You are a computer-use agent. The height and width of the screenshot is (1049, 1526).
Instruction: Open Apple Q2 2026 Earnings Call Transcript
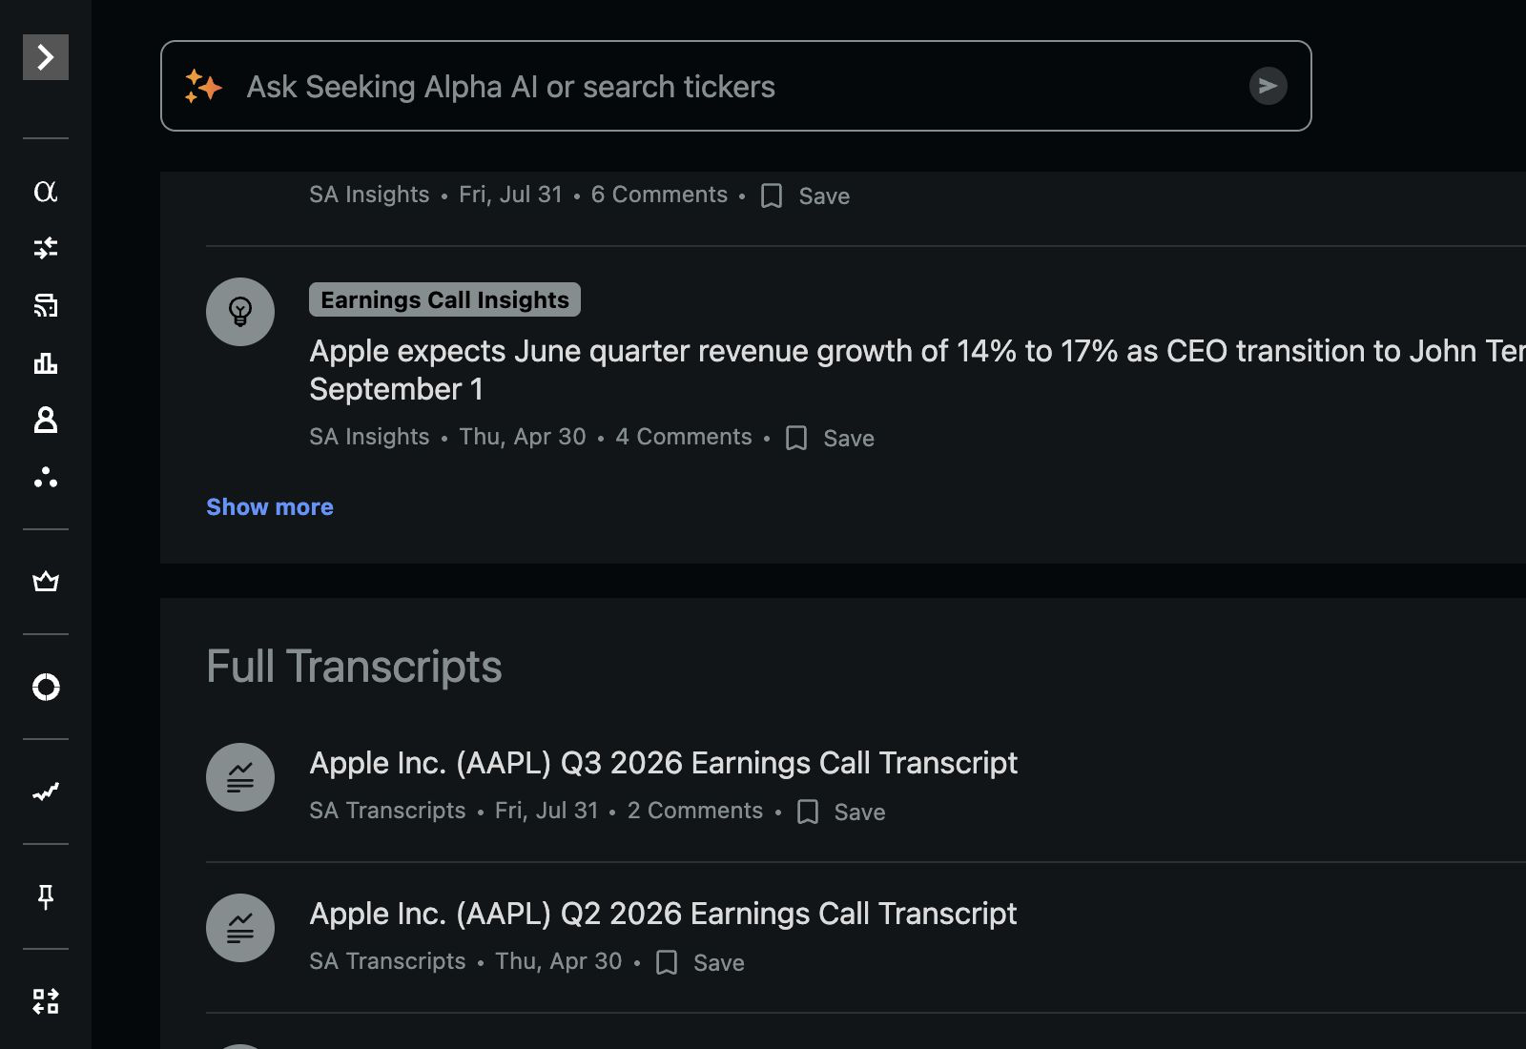click(663, 914)
